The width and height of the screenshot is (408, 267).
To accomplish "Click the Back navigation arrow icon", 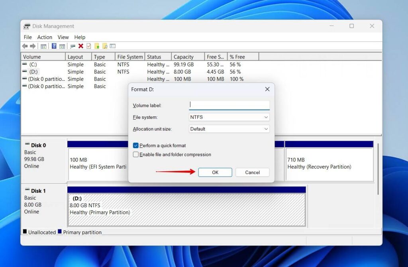I will point(25,46).
